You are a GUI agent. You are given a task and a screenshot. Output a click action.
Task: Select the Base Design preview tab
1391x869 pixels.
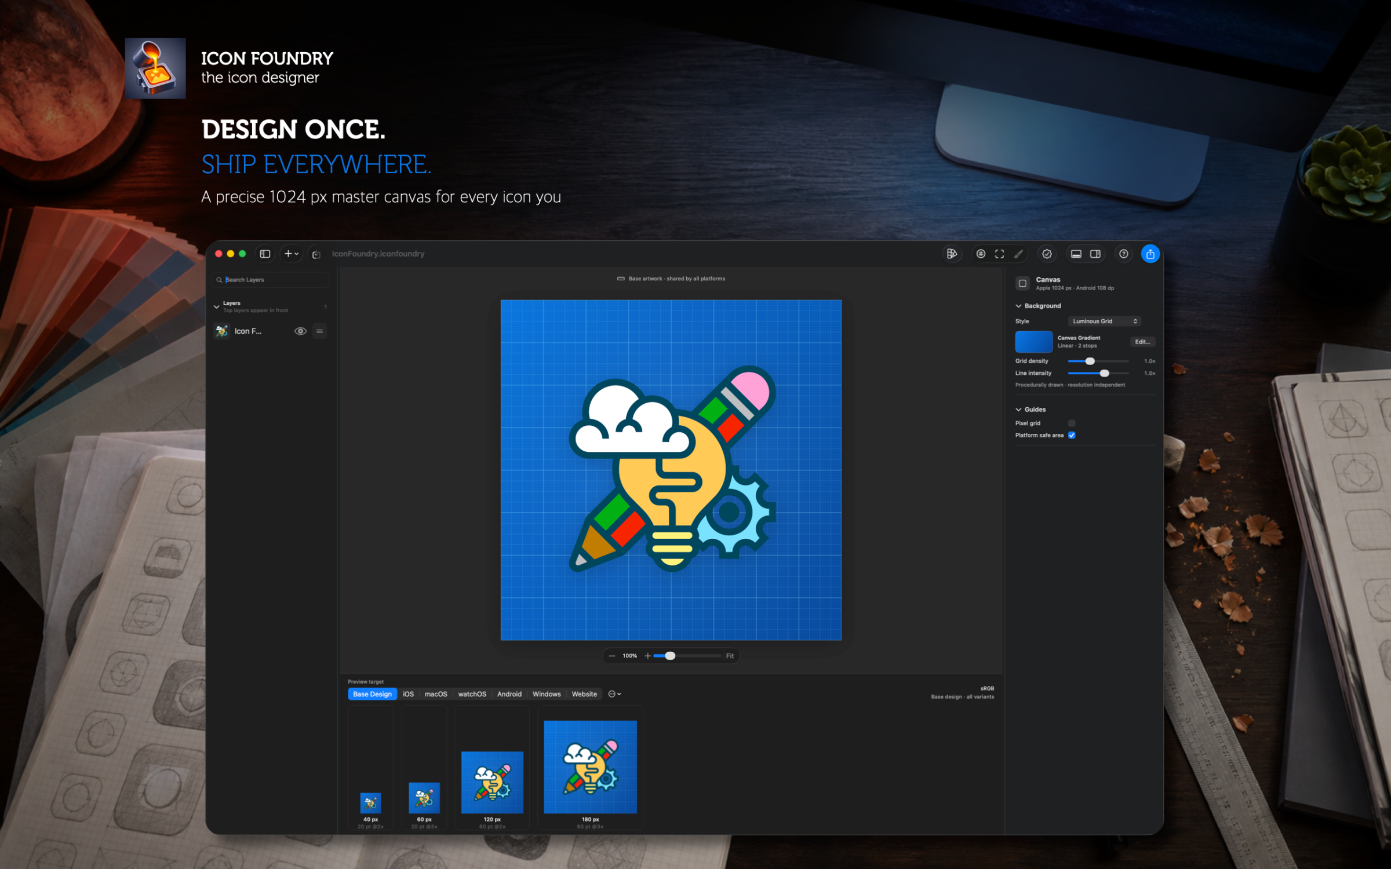click(x=372, y=694)
